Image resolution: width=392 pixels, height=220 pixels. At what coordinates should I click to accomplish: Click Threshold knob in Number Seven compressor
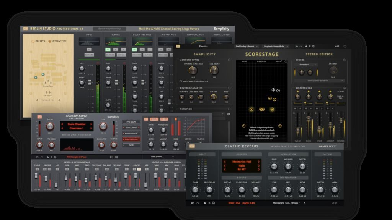[x=163, y=130]
